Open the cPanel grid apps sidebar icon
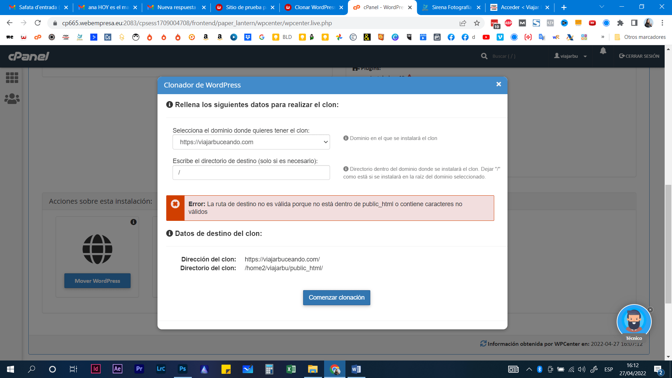 pos(12,78)
